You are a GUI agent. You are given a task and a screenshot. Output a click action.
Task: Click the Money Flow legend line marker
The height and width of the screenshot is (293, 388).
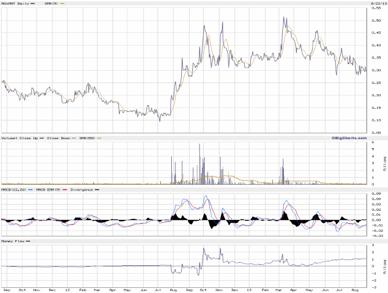(x=28, y=241)
